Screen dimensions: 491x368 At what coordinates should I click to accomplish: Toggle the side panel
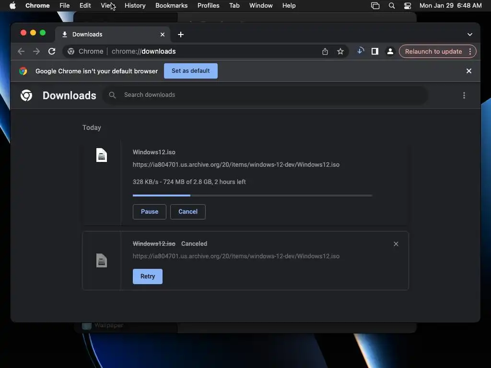375,51
